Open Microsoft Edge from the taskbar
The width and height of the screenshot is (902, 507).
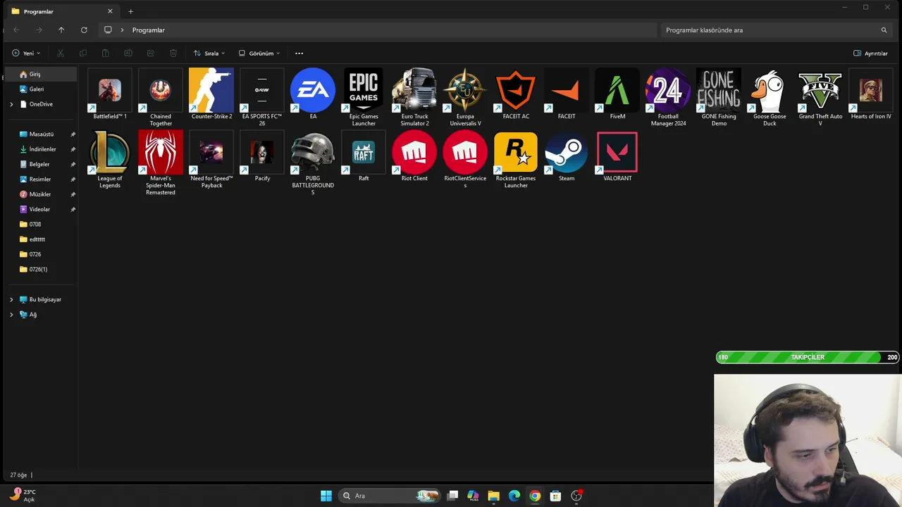[x=514, y=496]
